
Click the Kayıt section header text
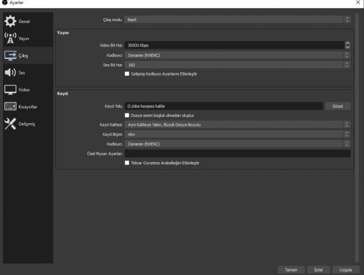pos(63,93)
